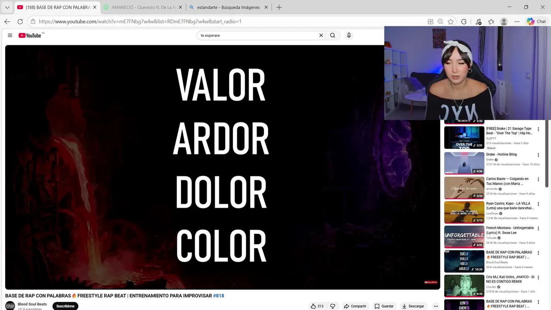Open title 'Ryan Castro, Kapo - LA VILLA'
This screenshot has width=551, height=310.
click(510, 206)
